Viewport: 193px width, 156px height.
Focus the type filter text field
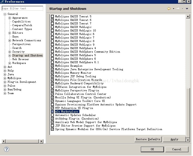point(23,8)
